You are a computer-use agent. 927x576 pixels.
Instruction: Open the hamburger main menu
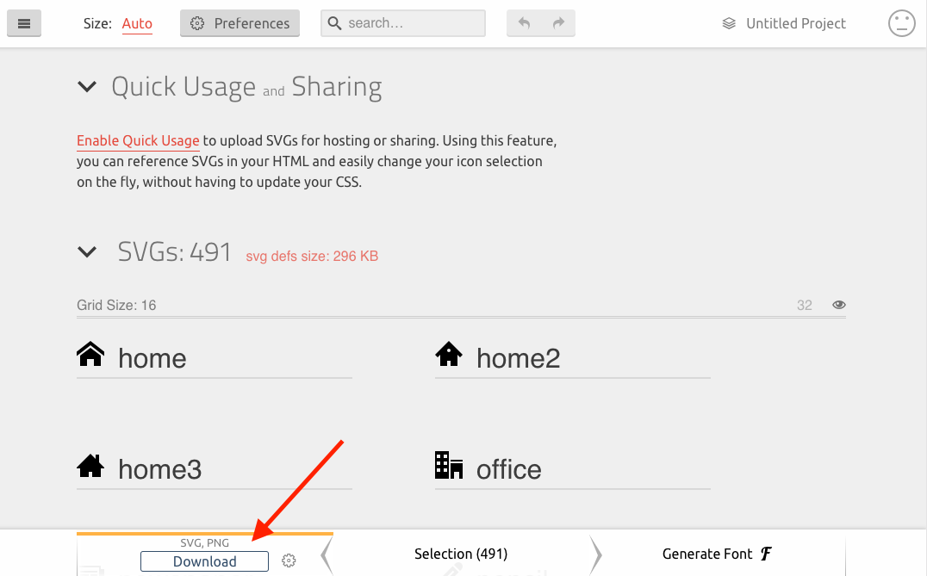click(24, 23)
